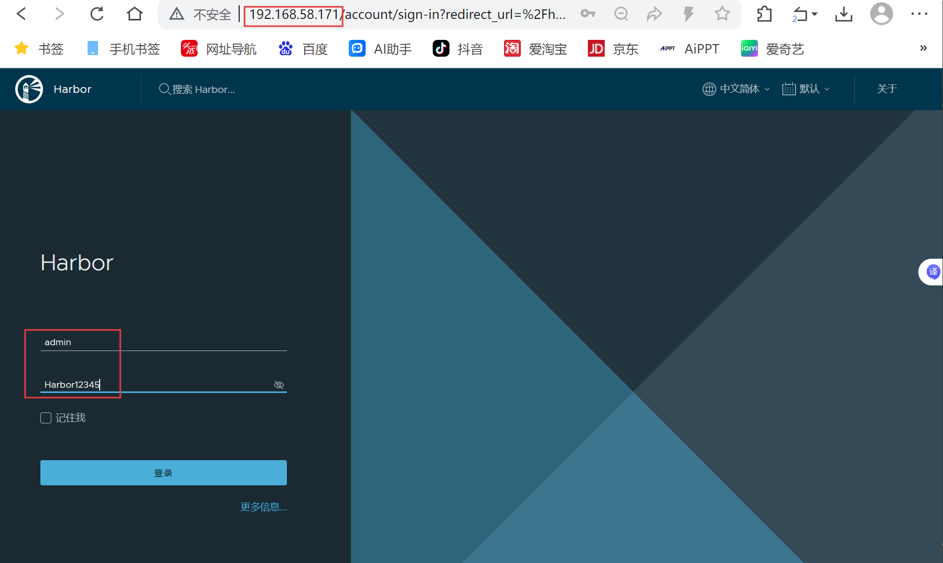
Task: Open the 京东 bookmark
Action: (x=613, y=49)
